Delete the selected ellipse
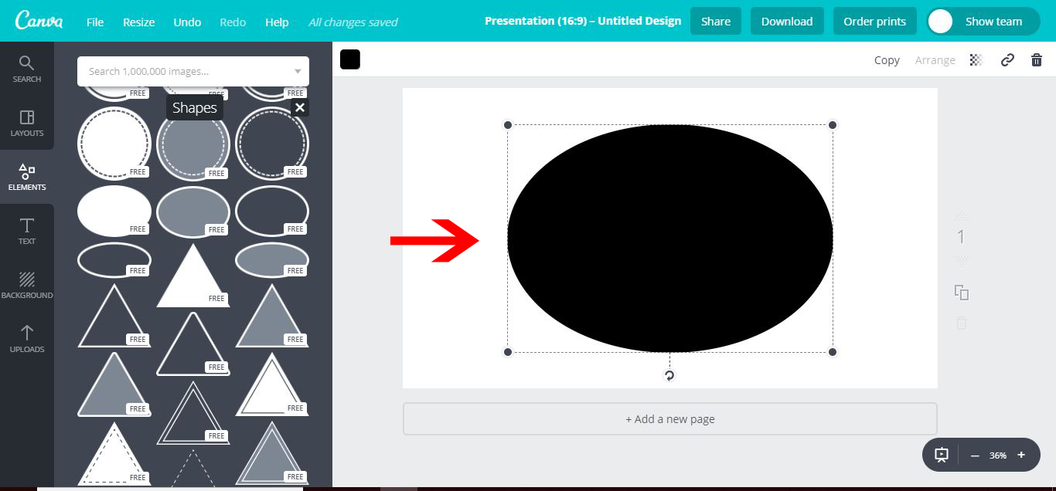 pyautogui.click(x=1037, y=59)
